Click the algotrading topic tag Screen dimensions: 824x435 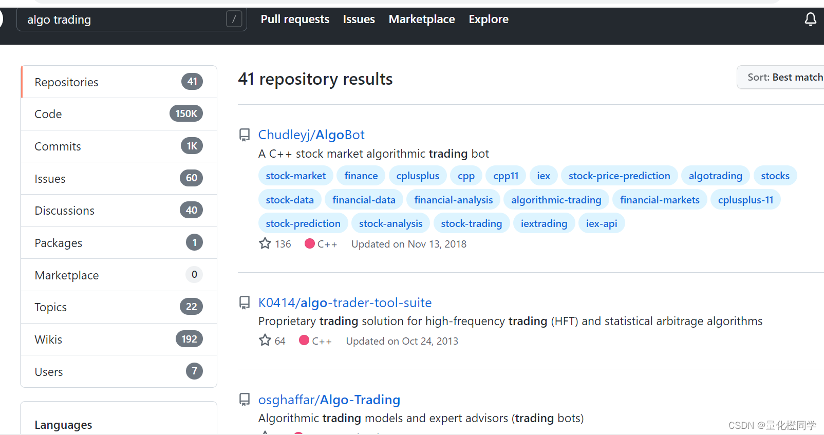point(715,176)
